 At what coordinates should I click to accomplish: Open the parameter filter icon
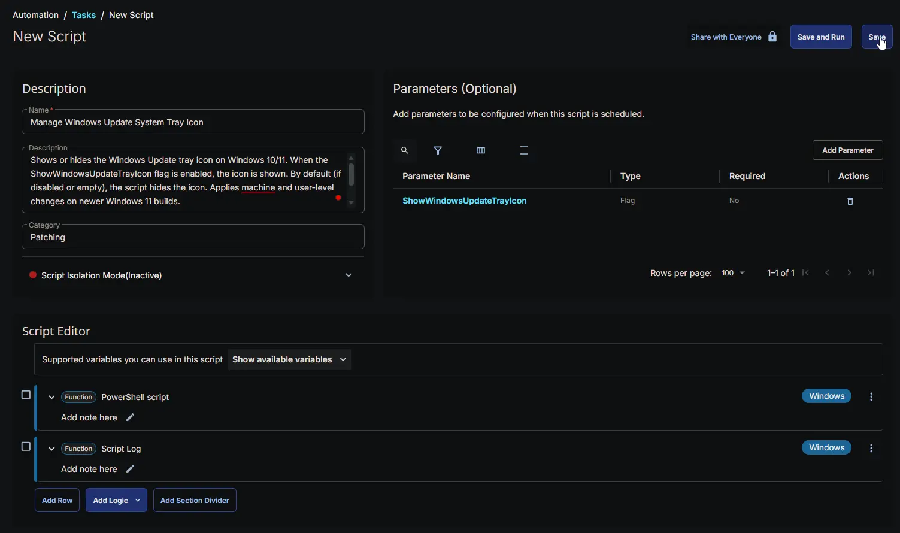[x=438, y=150]
